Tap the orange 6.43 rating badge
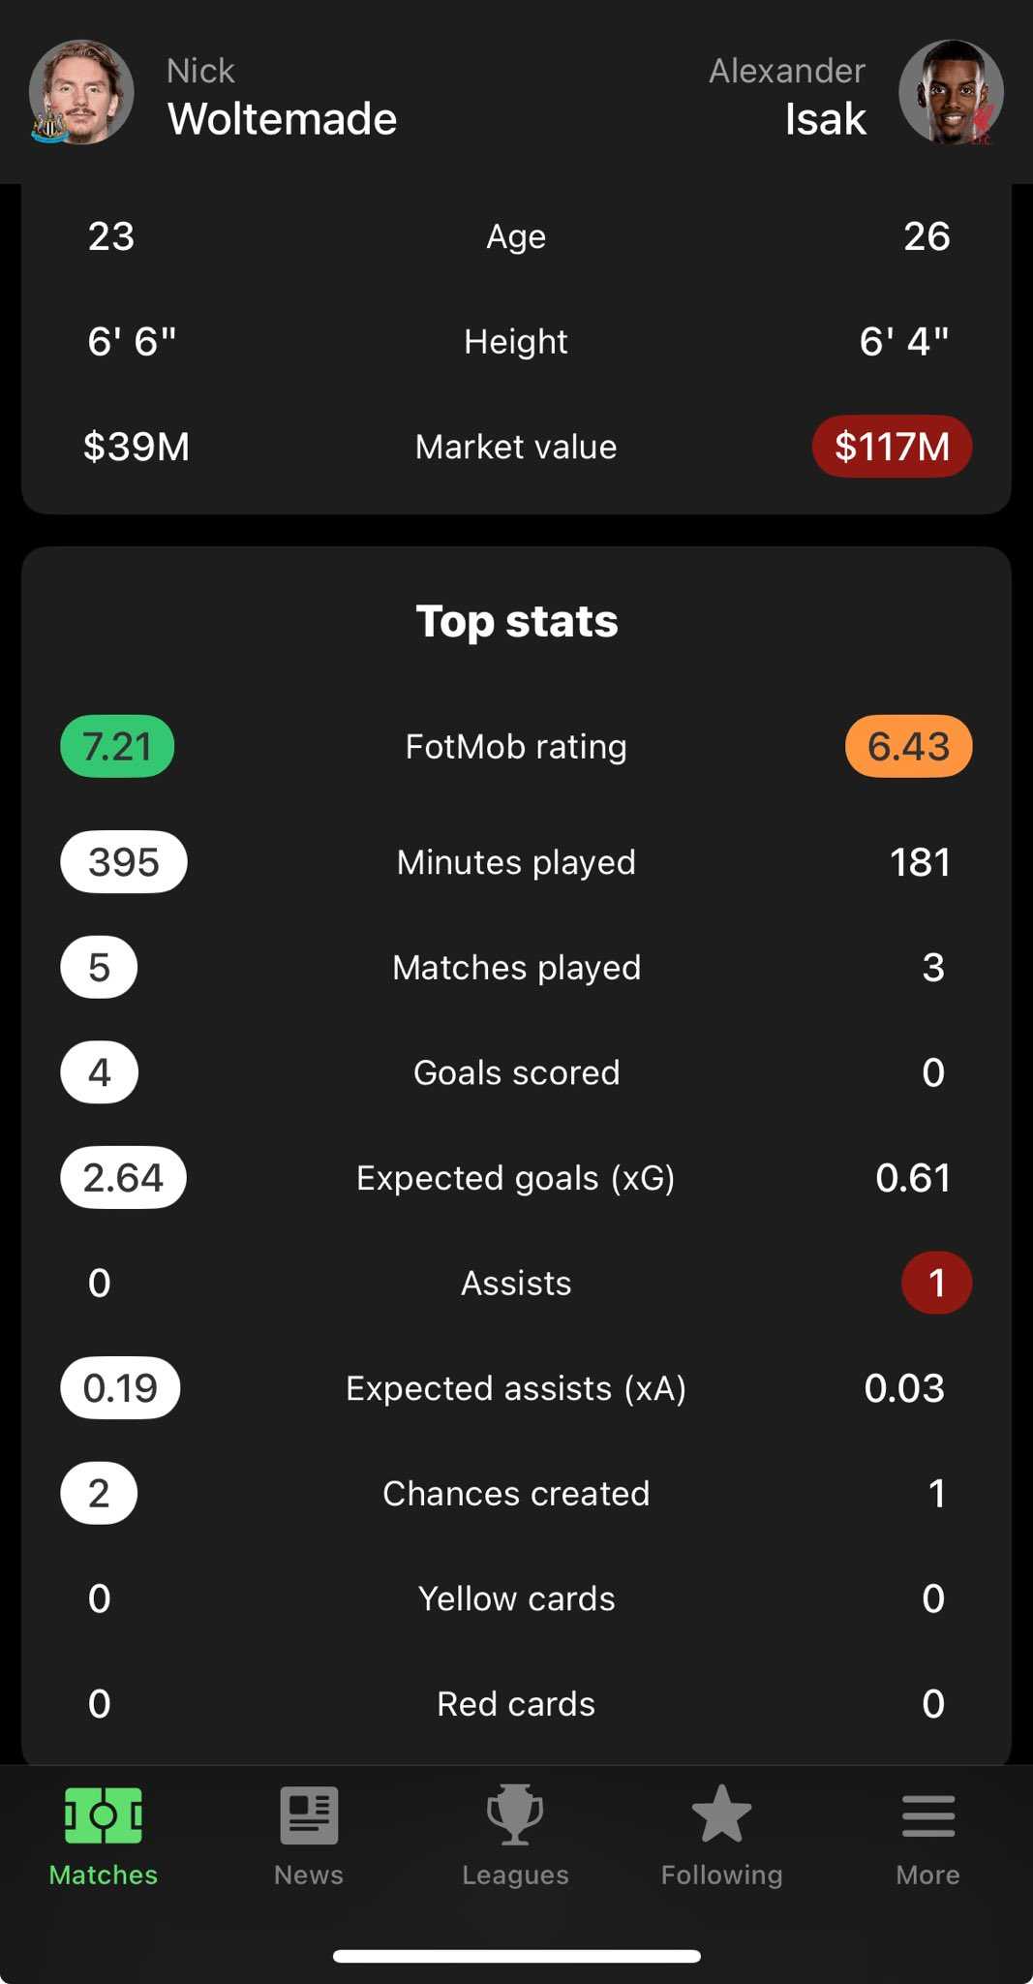Viewport: 1033px width, 1984px height. tap(908, 746)
